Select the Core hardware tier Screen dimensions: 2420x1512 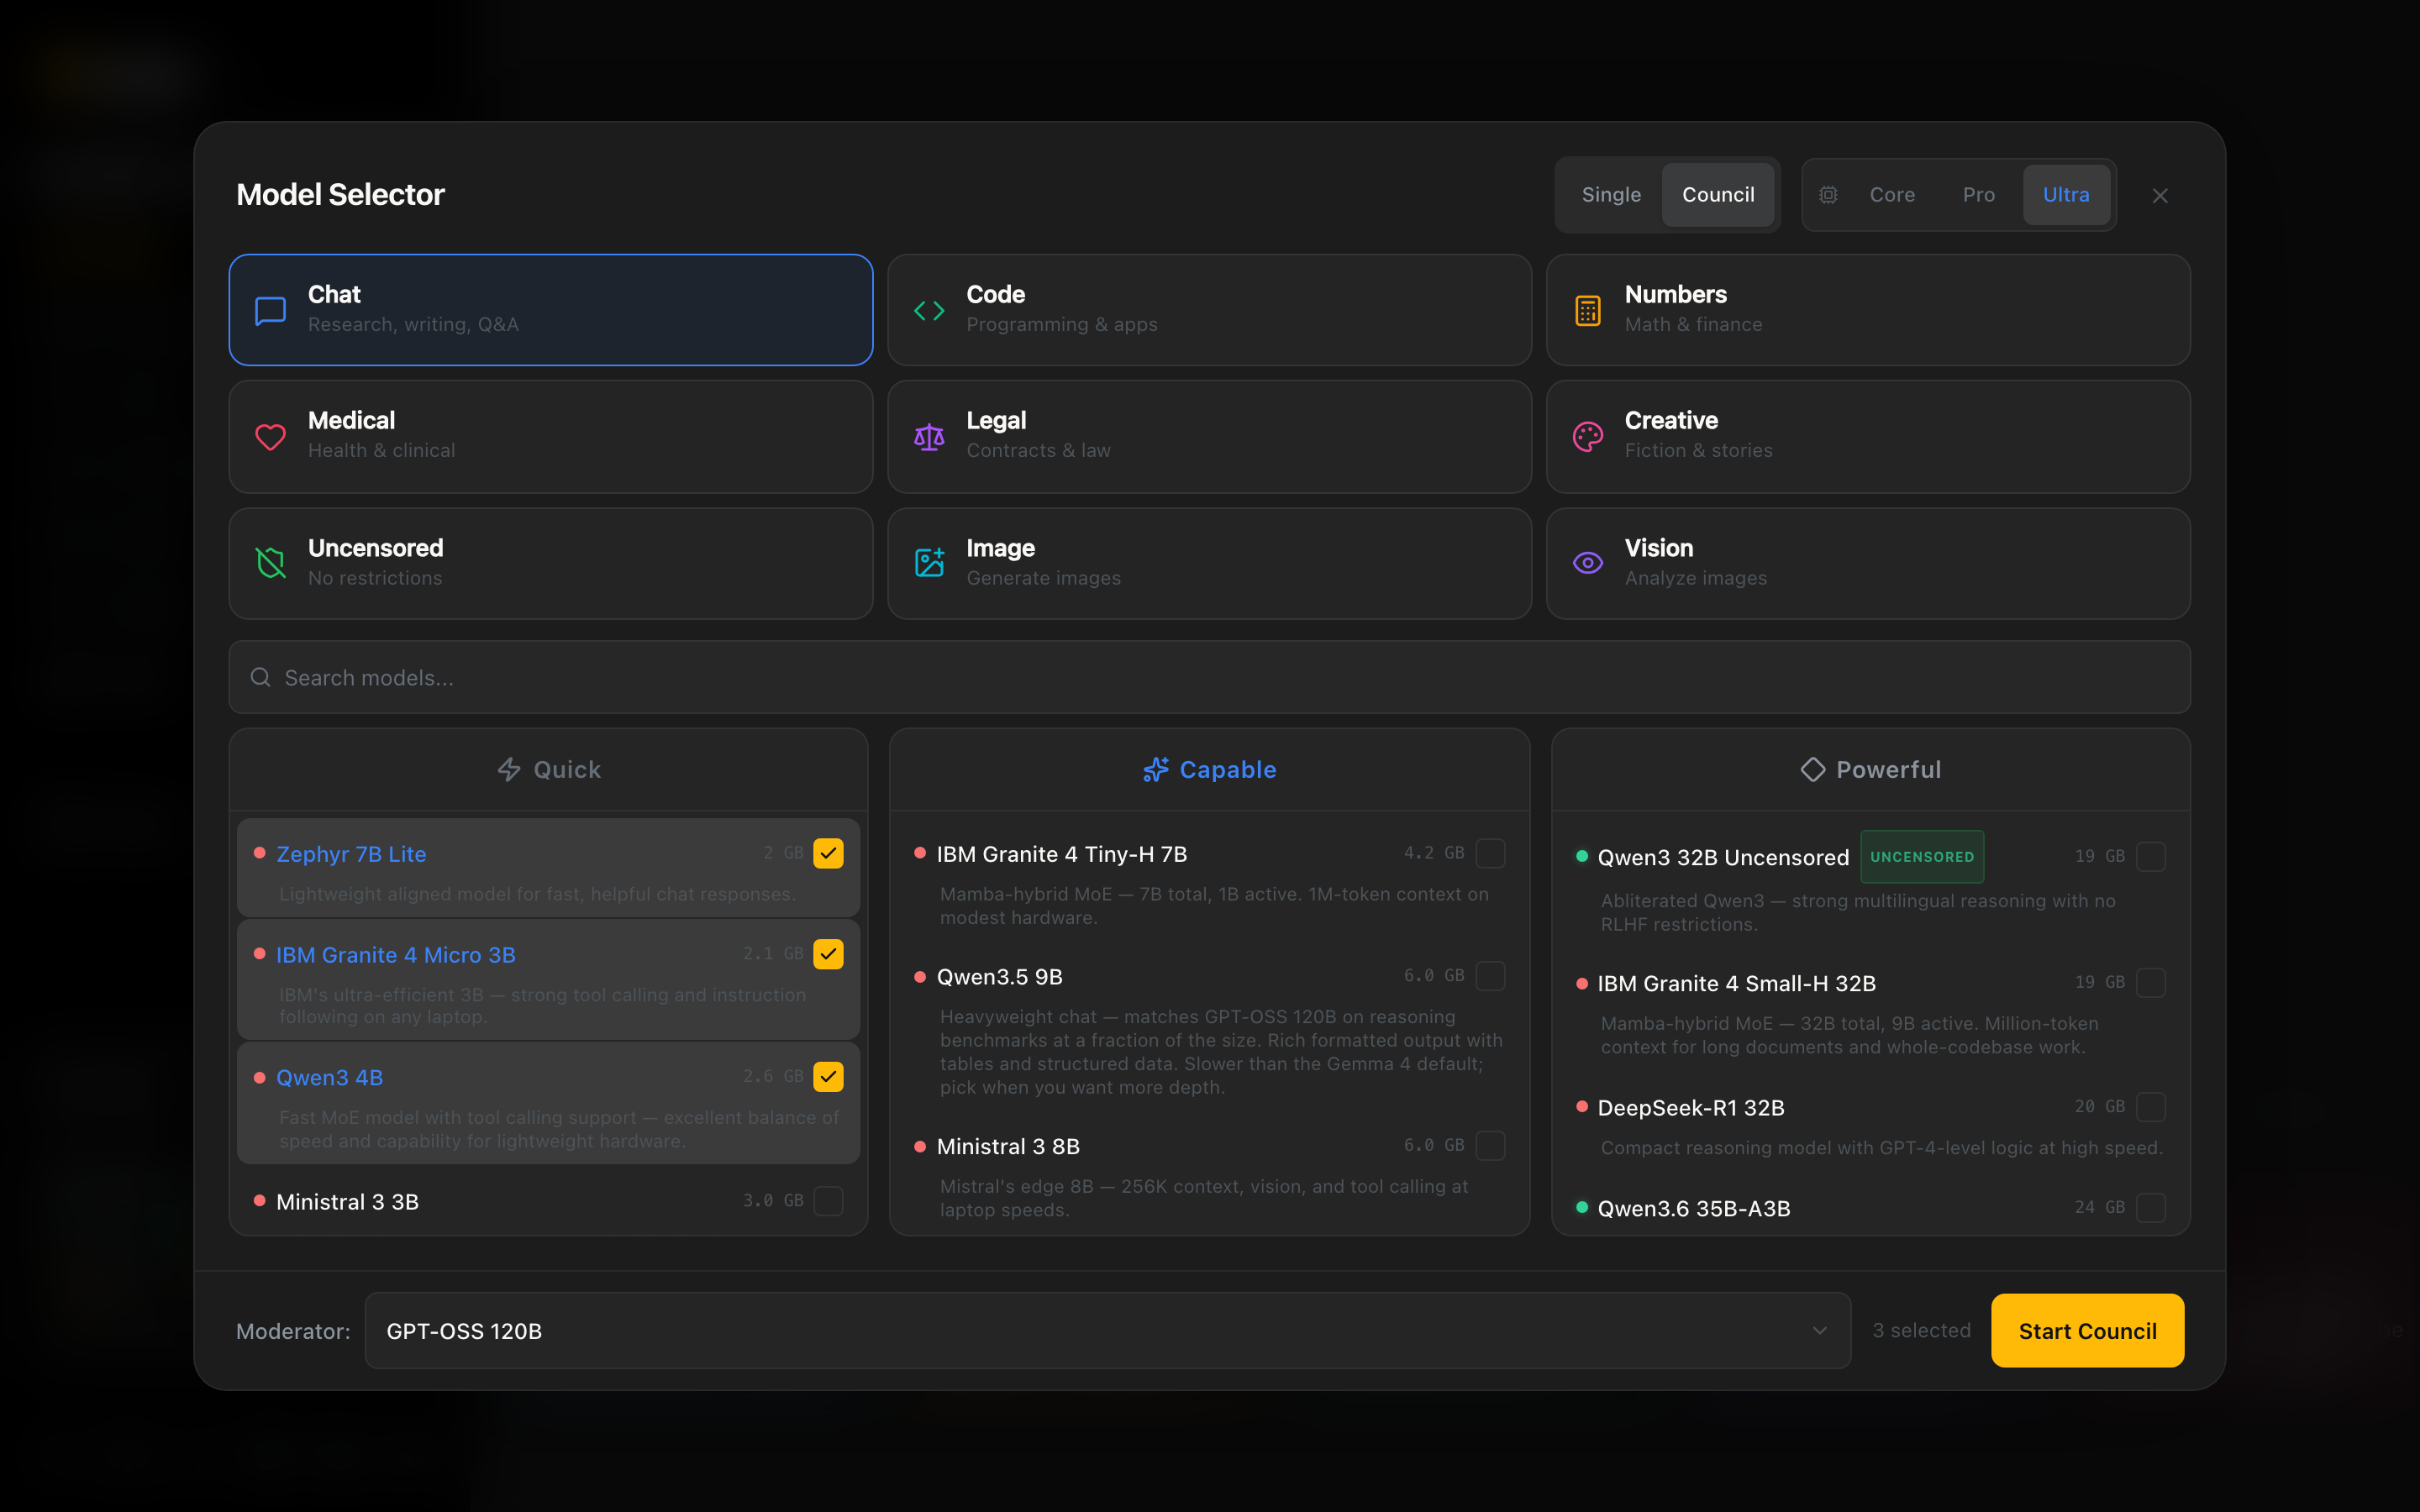point(1892,195)
